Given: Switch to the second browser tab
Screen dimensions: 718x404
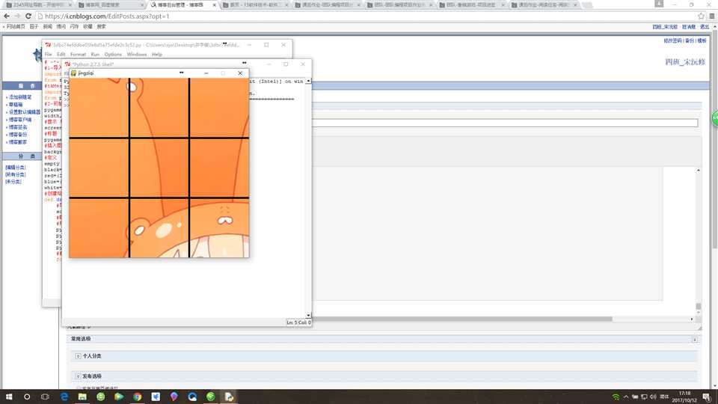Looking at the screenshot, I should (x=109, y=4).
